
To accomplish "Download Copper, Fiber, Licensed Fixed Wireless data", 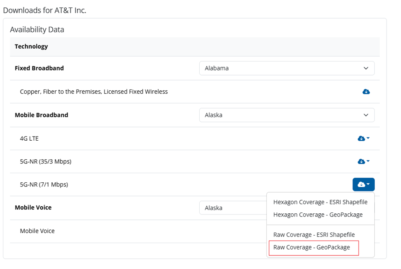I will coord(366,92).
